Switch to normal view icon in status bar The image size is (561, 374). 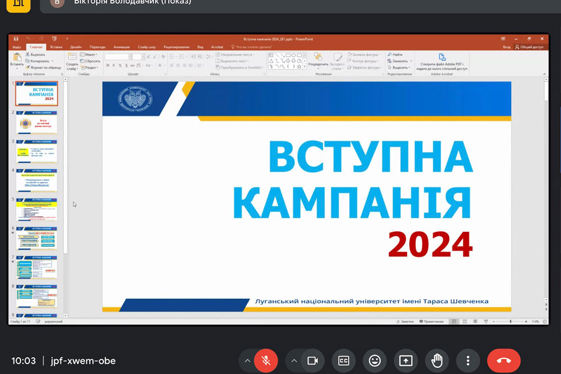454,322
